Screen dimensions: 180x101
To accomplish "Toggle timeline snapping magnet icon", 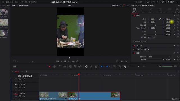I will coord(86,66).
